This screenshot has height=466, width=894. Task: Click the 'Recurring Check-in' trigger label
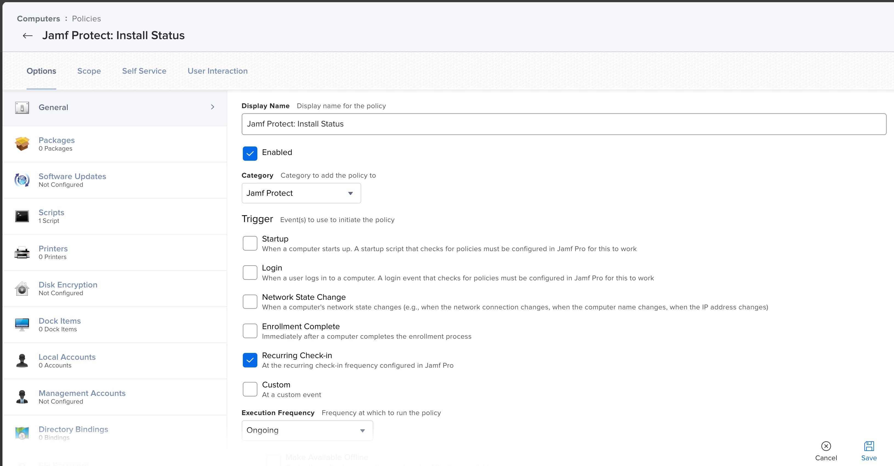pos(297,355)
